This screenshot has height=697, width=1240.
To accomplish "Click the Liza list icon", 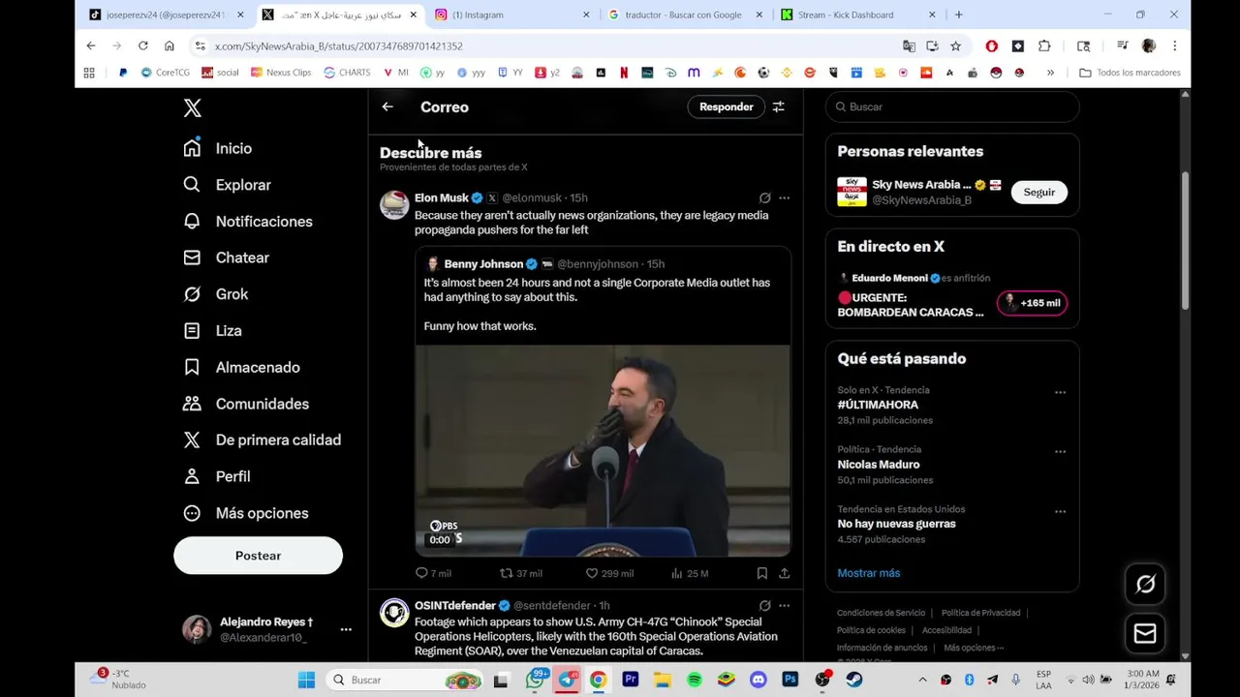I will (x=192, y=331).
